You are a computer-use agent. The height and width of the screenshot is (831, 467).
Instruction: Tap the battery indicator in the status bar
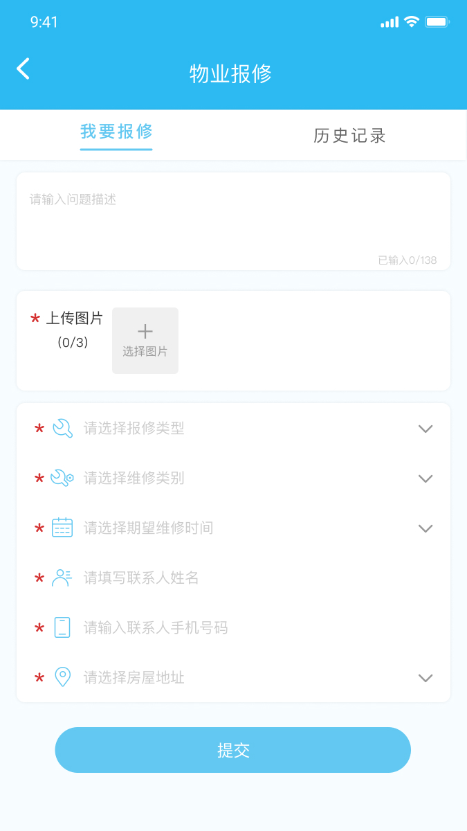click(436, 21)
